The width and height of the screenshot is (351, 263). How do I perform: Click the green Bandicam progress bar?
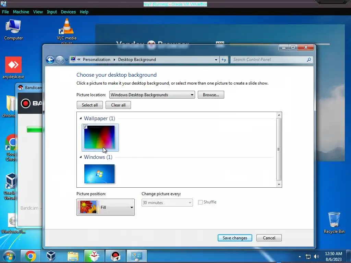[35, 129]
